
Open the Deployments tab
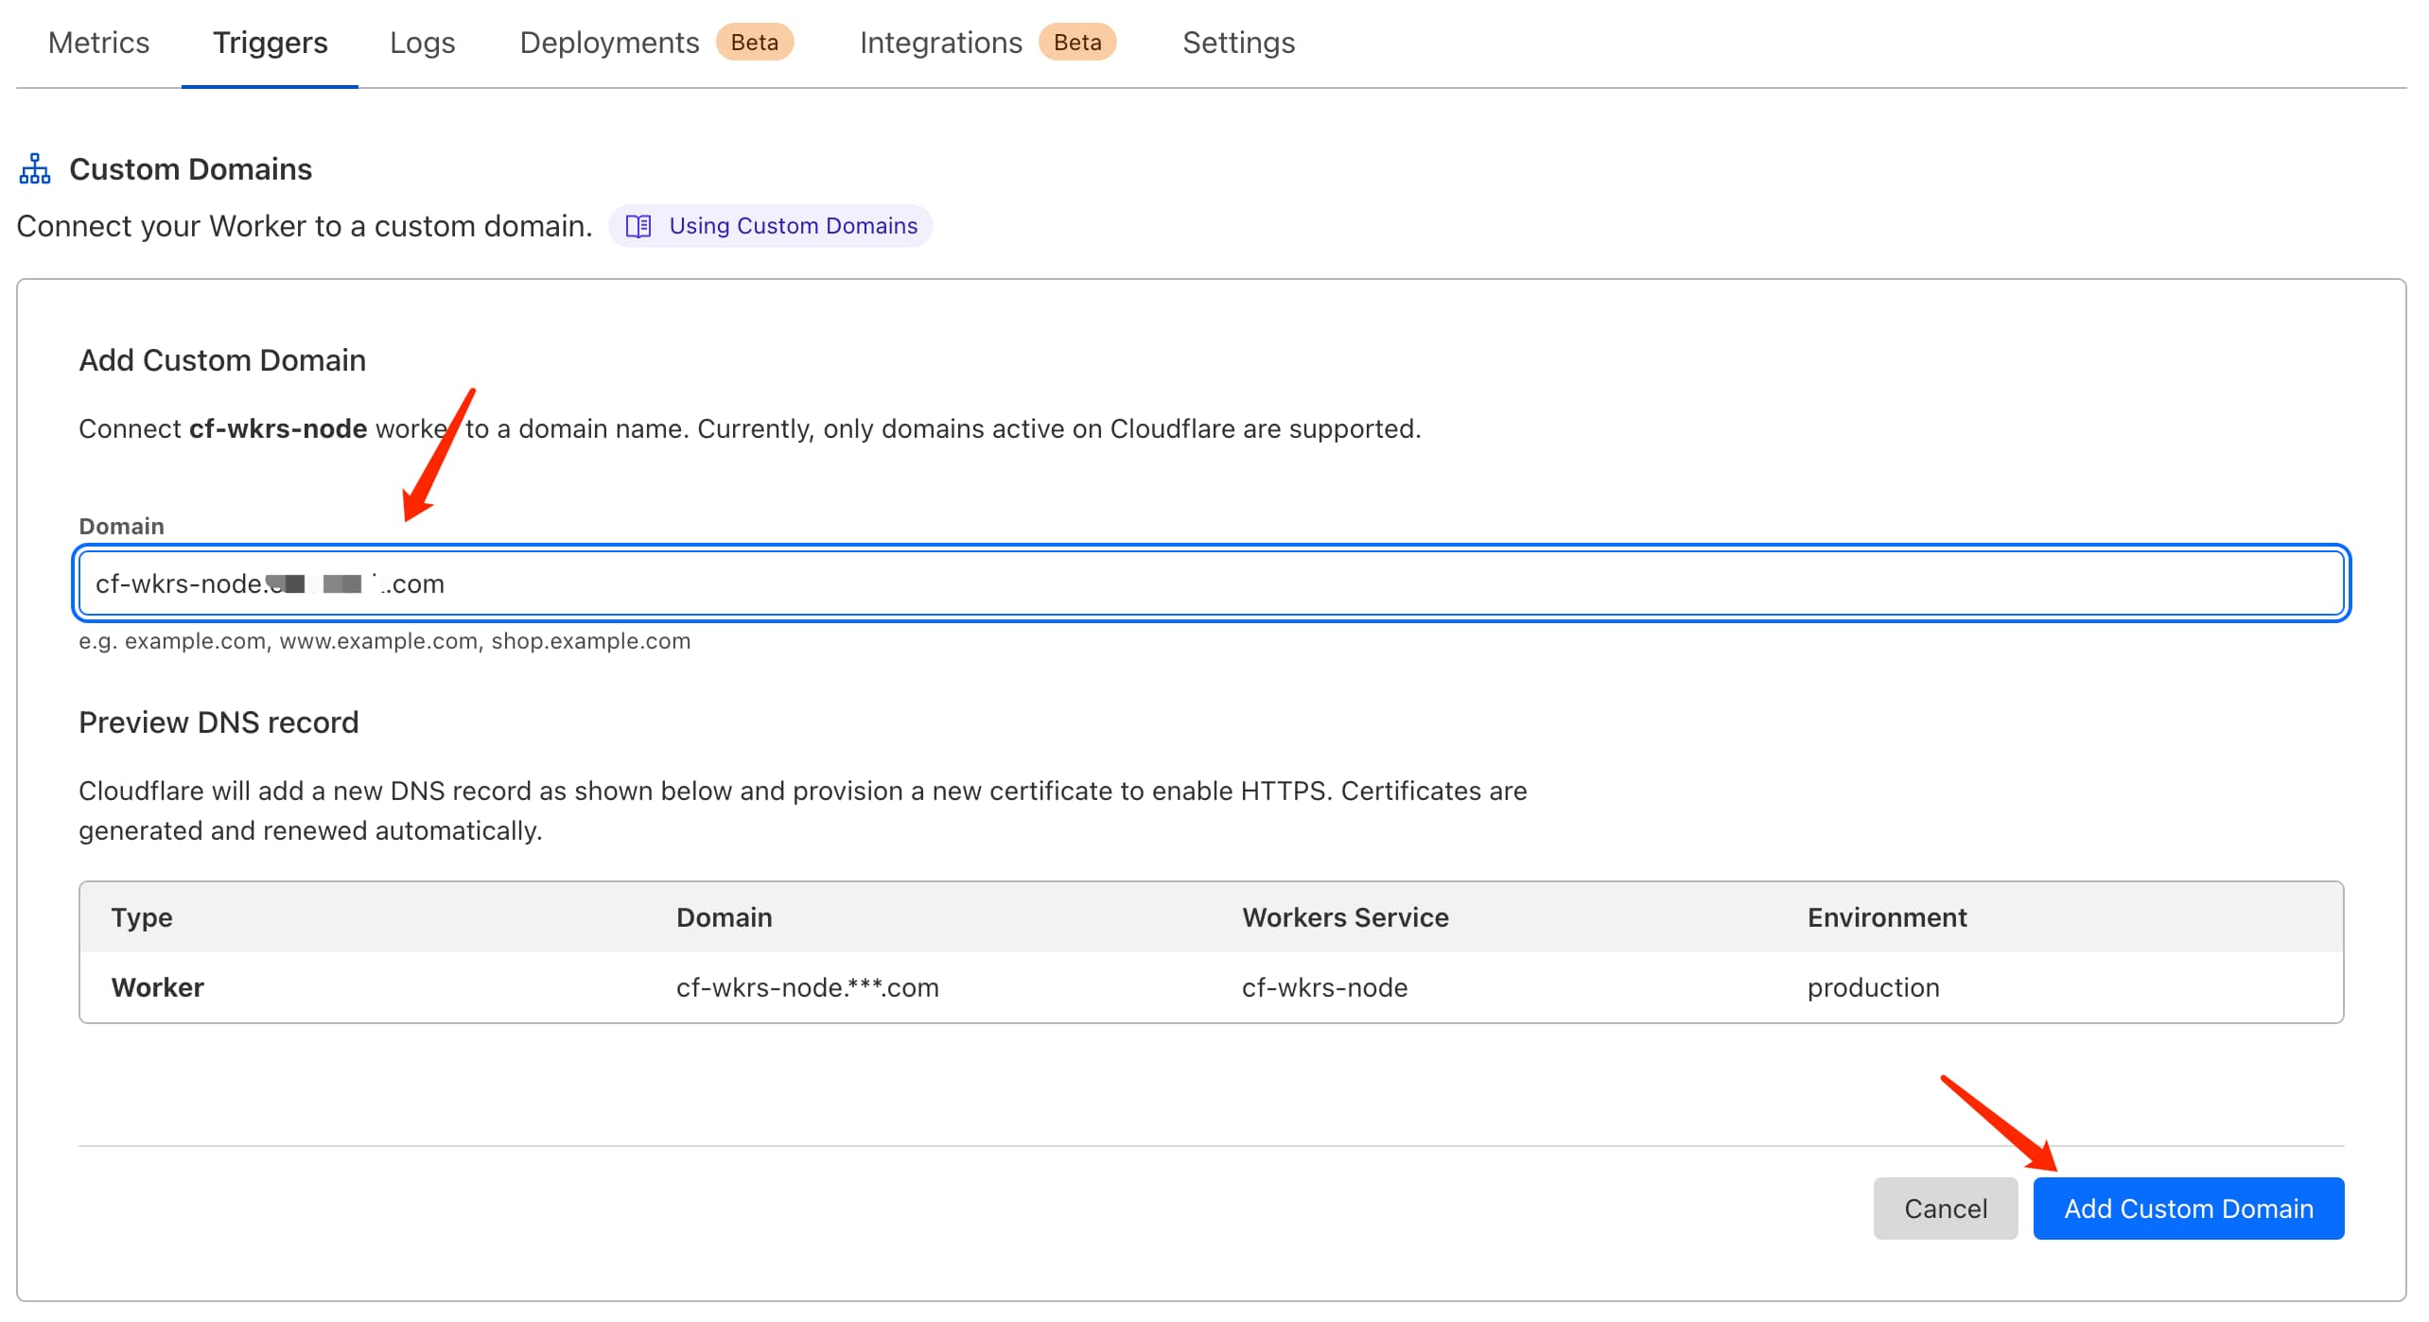point(609,43)
